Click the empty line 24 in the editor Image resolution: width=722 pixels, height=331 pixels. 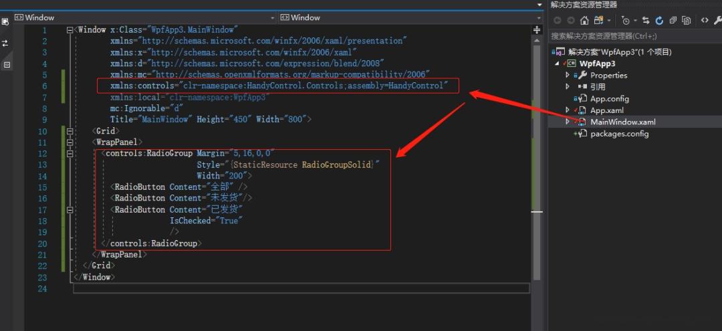click(x=301, y=288)
